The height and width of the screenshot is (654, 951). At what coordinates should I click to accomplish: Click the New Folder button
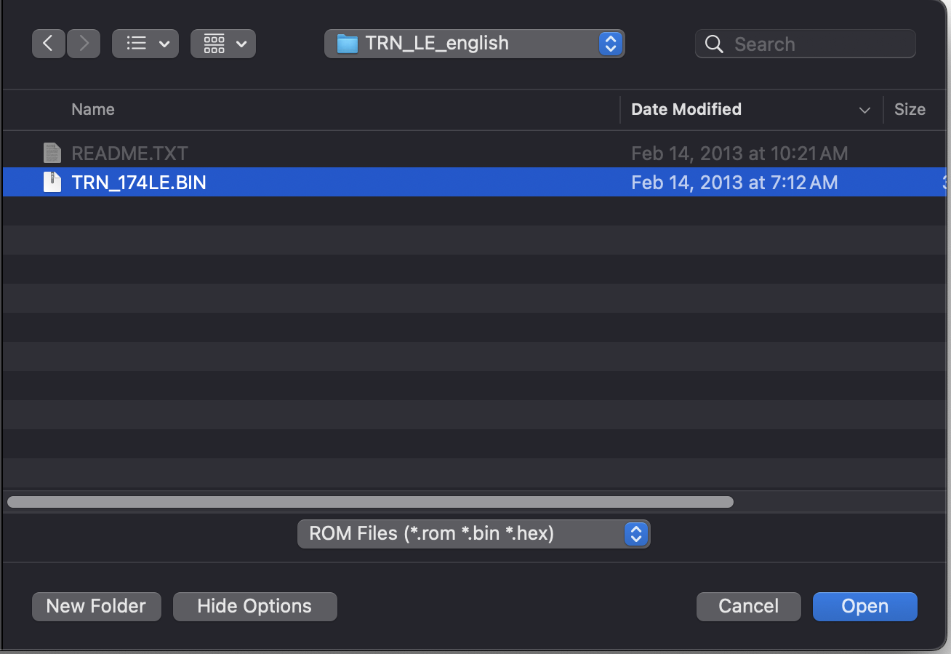pos(96,606)
